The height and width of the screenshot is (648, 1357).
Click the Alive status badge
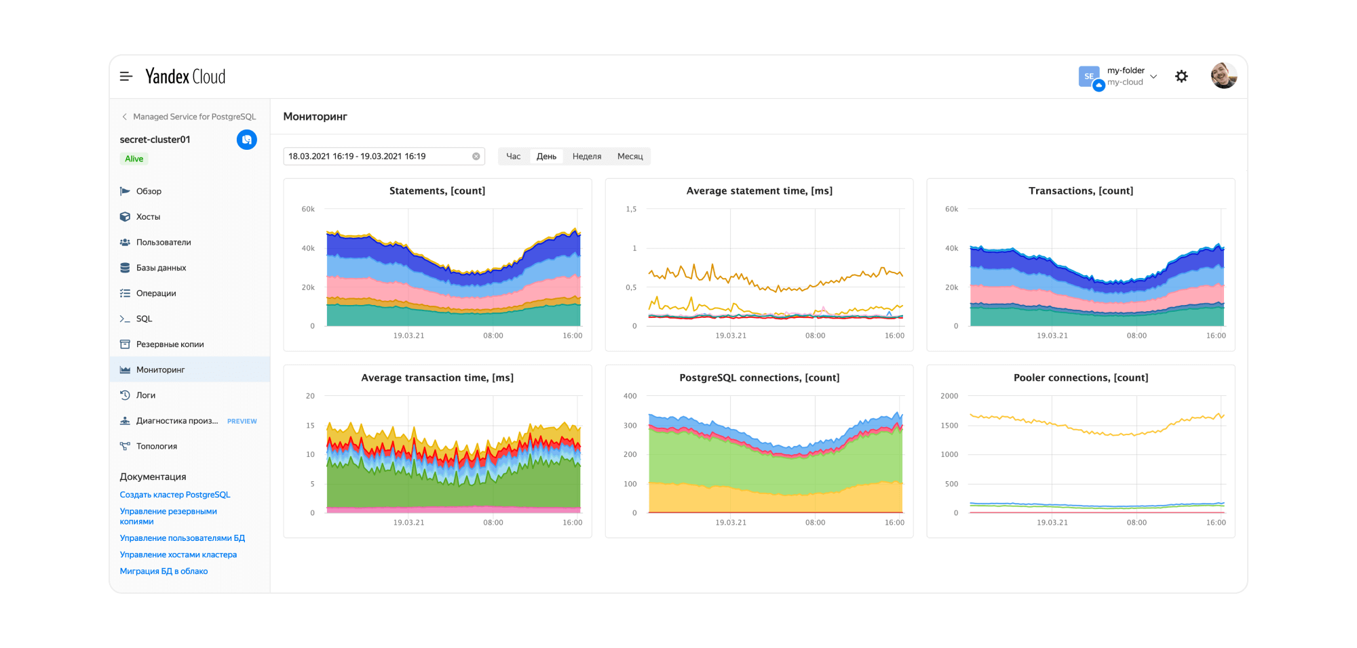pos(134,159)
